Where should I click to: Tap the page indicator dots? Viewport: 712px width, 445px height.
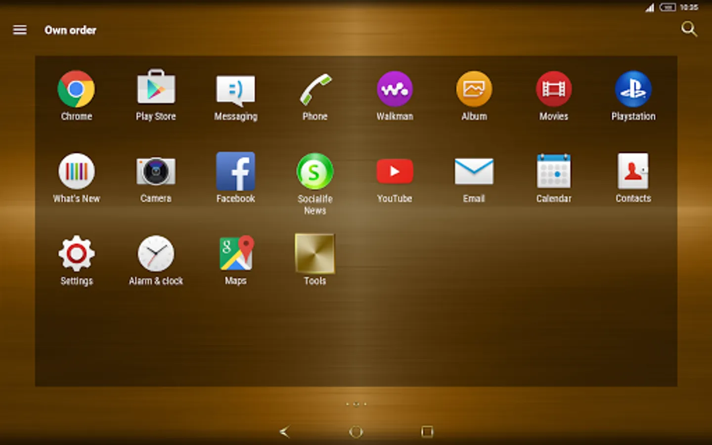coord(356,404)
